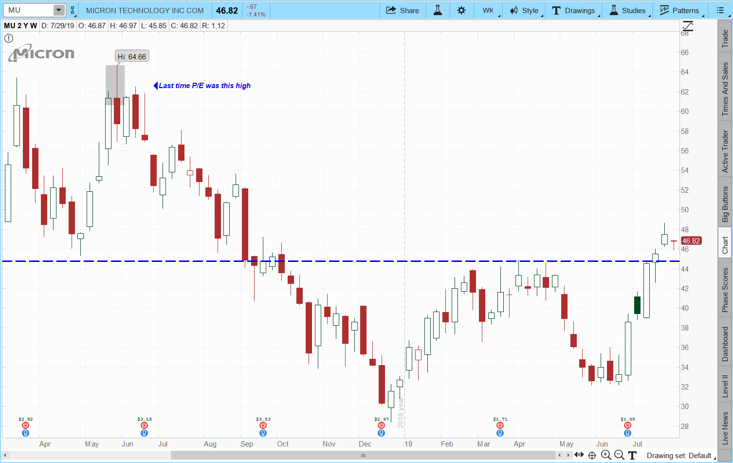
Task: Click the red phone icon under $1.05
Action: click(627, 426)
